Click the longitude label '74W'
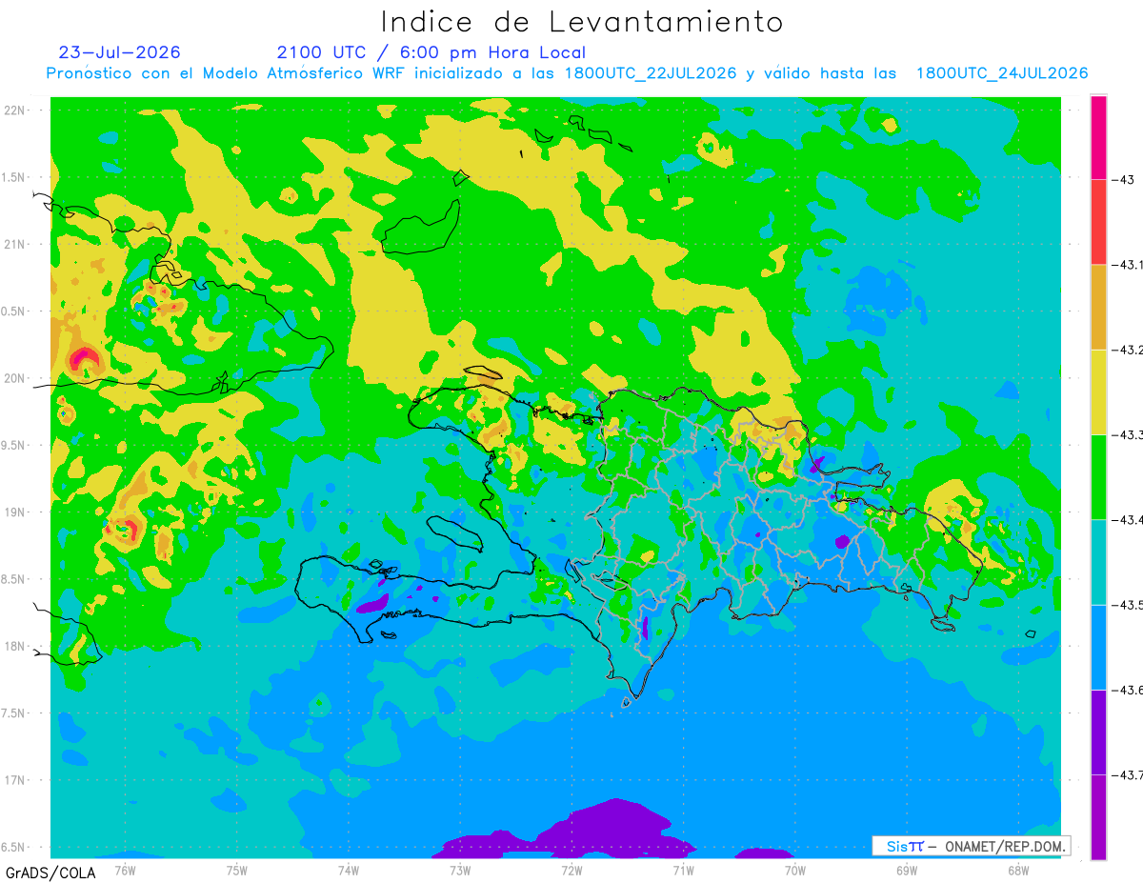This screenshot has width=1143, height=883. [x=349, y=869]
